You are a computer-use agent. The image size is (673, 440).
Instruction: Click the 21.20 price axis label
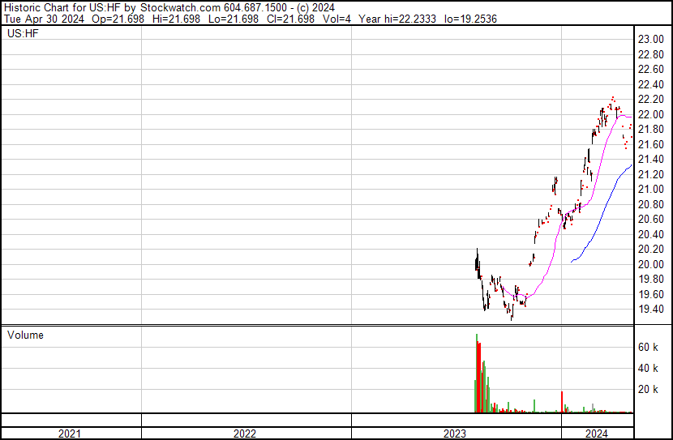650,174
